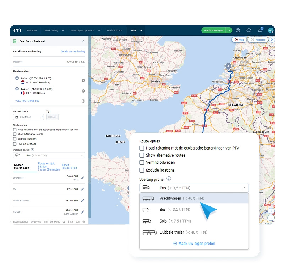Check Show alternative routes in left panel

coord(15,134)
